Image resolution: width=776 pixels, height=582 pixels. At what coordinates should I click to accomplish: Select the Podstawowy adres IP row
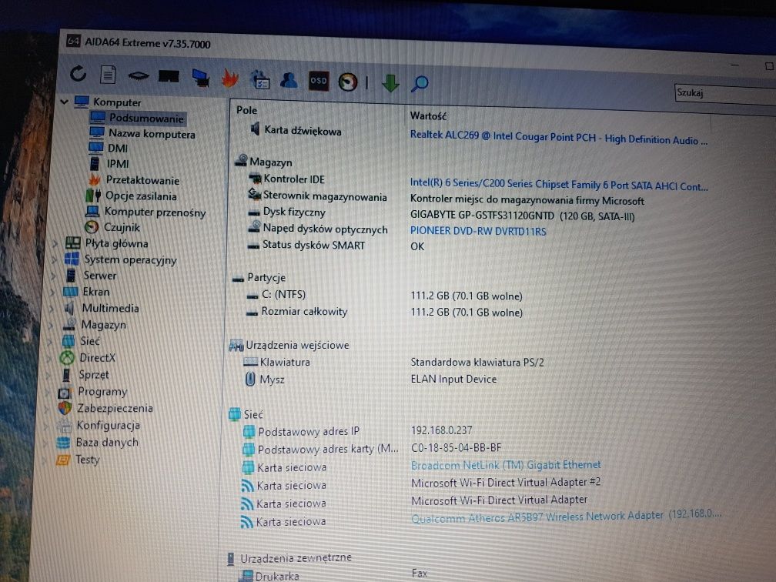click(x=357, y=431)
